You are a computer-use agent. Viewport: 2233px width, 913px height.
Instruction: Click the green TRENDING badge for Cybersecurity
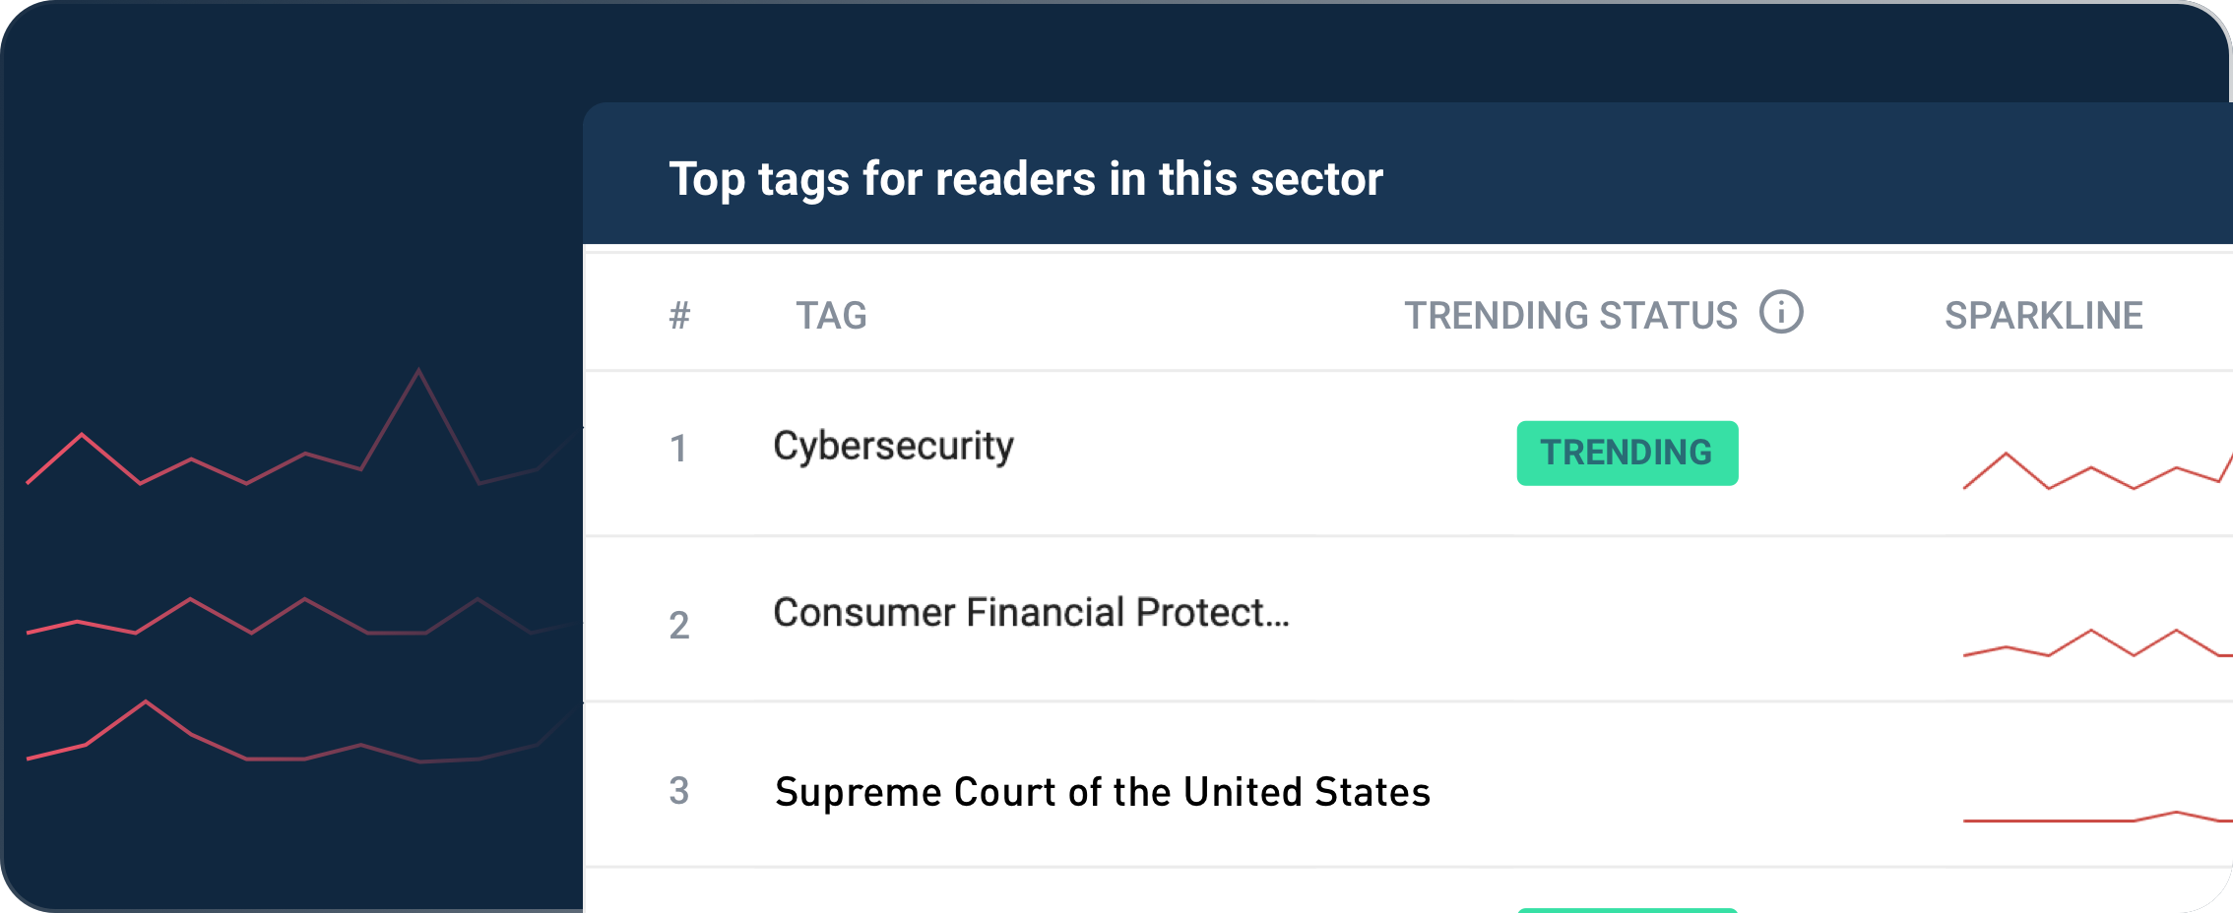(x=1627, y=453)
